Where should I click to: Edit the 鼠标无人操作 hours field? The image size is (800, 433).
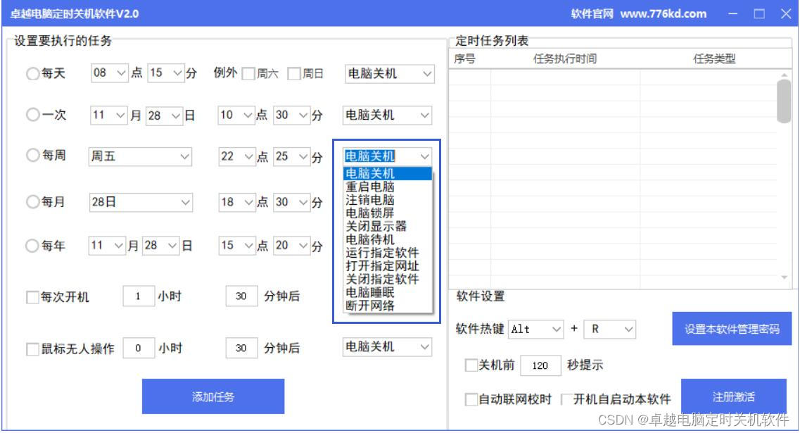[139, 349]
